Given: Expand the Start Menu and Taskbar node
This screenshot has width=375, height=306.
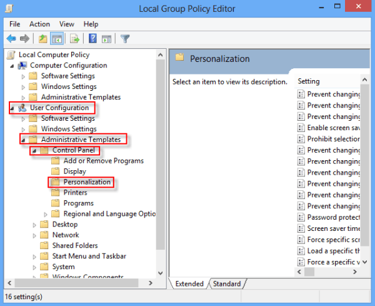Looking at the screenshot, I should (x=34, y=257).
